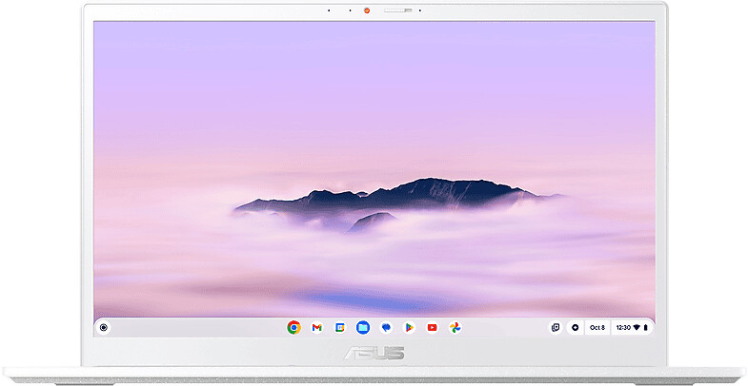Viewport: 748px width, 386px height.
Task: Click the round icon beside the date
Action: pyautogui.click(x=575, y=327)
